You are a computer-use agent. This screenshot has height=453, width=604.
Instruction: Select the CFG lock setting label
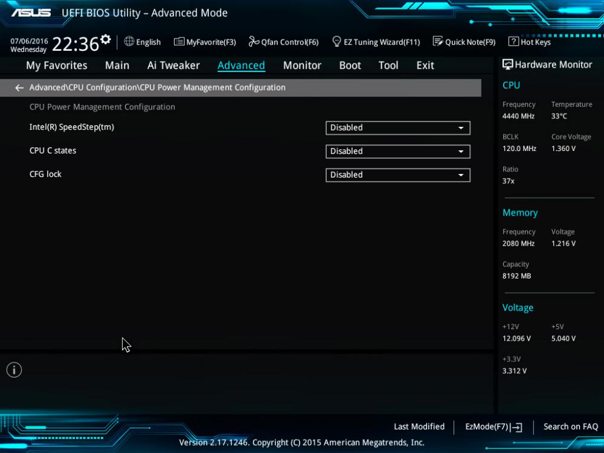(45, 174)
